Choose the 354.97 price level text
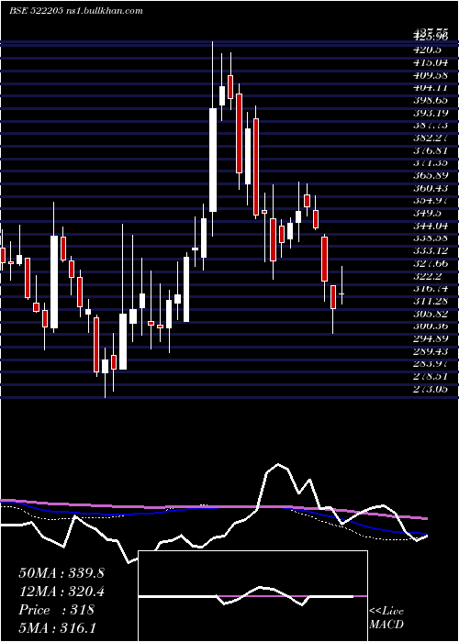The image size is (459, 642). tap(431, 201)
